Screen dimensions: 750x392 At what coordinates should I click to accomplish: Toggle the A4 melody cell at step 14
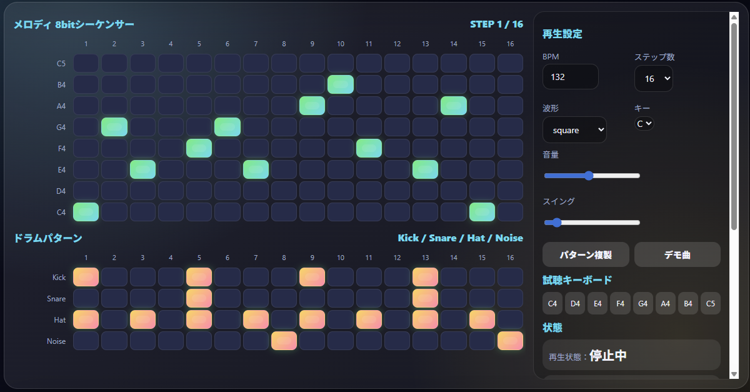[x=454, y=106]
